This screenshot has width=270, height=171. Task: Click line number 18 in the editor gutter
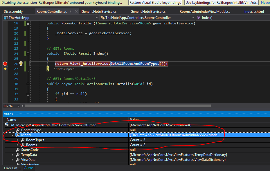(16, 24)
